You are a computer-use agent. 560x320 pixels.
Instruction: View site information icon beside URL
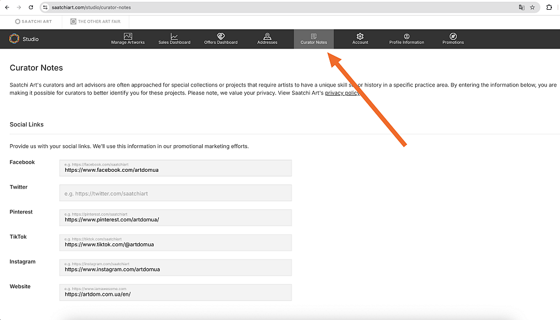pos(46,7)
